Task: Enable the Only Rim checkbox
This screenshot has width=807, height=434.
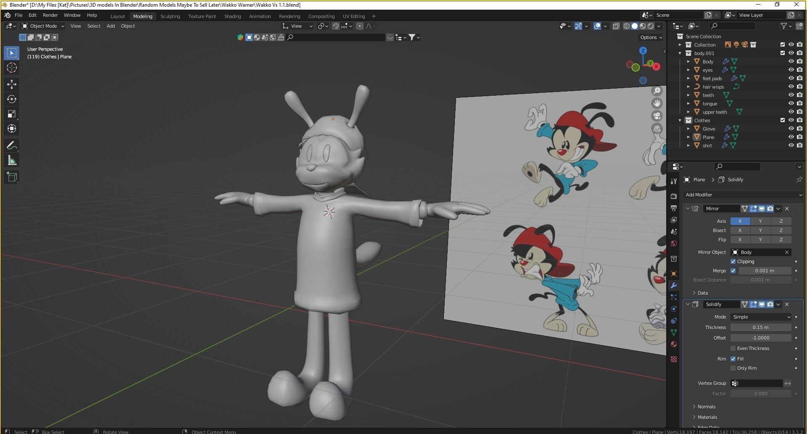Action: click(x=733, y=368)
